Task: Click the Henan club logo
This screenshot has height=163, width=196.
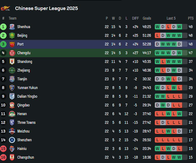Action: [12, 114]
